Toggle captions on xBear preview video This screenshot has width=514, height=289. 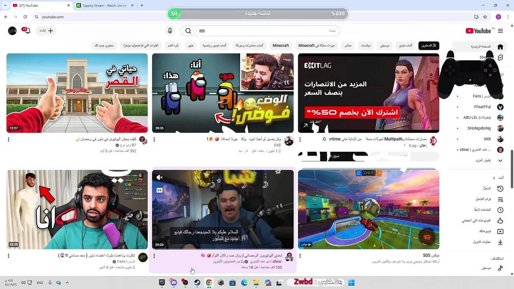coord(159,190)
